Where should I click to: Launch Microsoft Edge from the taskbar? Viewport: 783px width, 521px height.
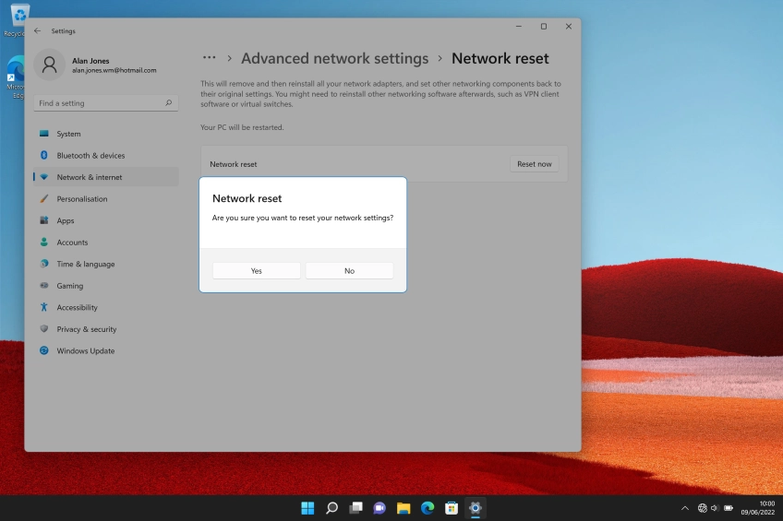pos(428,508)
